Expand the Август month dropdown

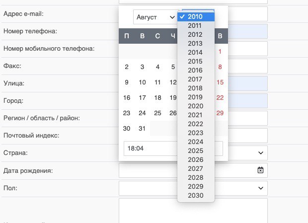click(x=155, y=17)
